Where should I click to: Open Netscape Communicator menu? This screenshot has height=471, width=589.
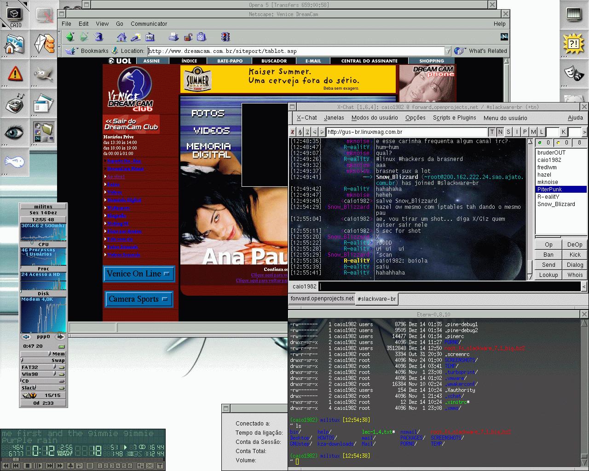point(149,23)
